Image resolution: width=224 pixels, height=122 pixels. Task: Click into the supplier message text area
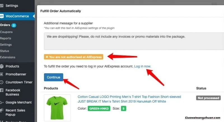[x=134, y=41]
